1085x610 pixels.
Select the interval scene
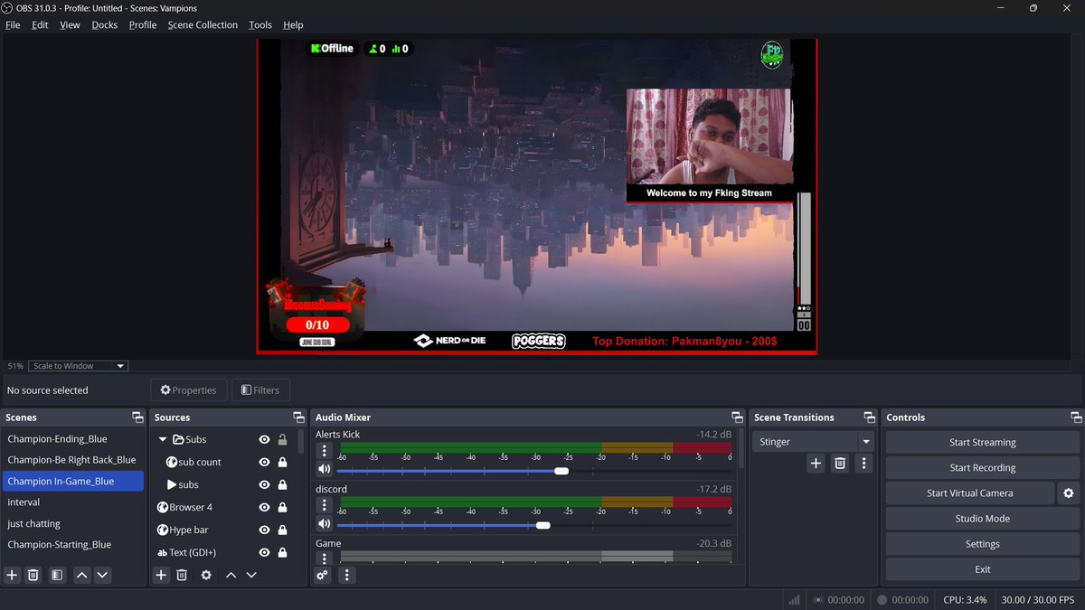click(x=72, y=502)
